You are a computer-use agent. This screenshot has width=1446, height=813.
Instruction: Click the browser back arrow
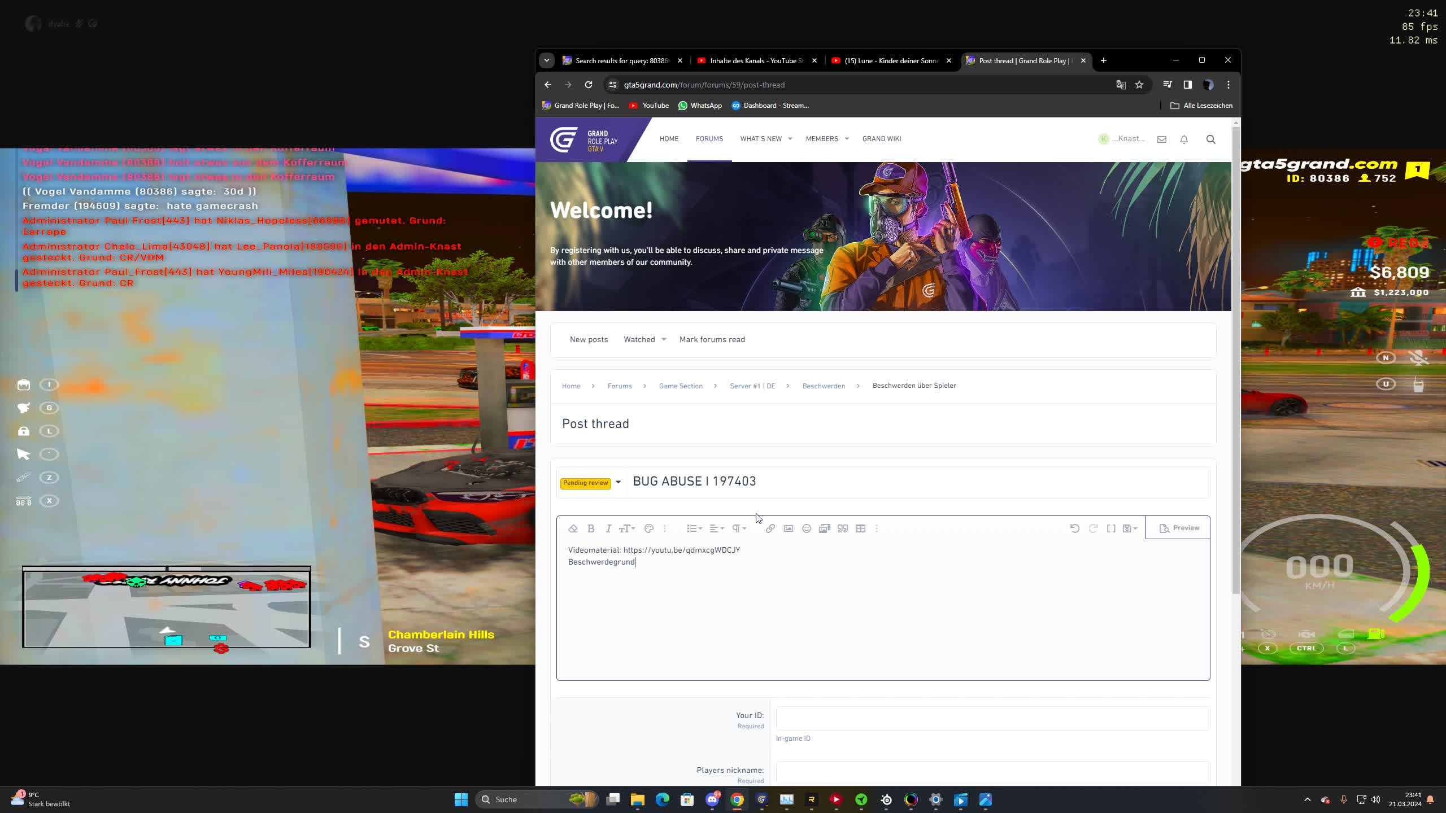(x=548, y=85)
